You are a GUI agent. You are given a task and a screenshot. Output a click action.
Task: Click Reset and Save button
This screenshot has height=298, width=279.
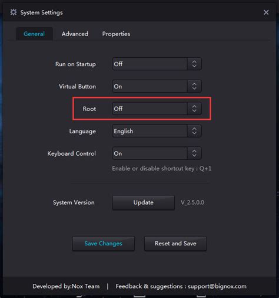pyautogui.click(x=175, y=244)
